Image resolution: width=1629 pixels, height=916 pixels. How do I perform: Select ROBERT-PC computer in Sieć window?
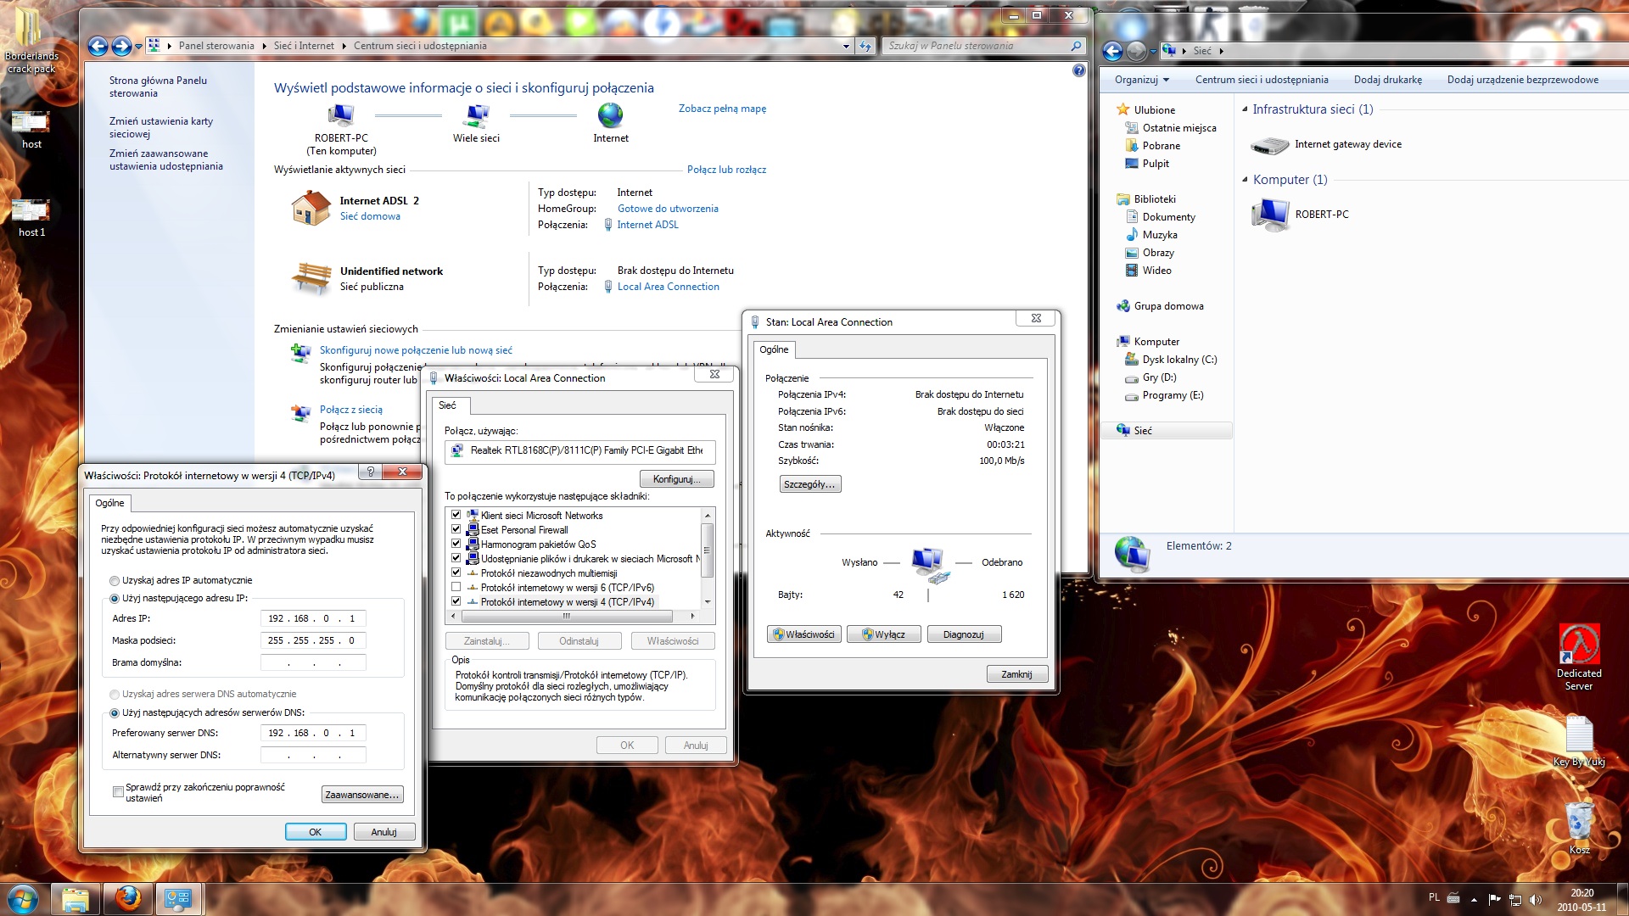[x=1271, y=215]
